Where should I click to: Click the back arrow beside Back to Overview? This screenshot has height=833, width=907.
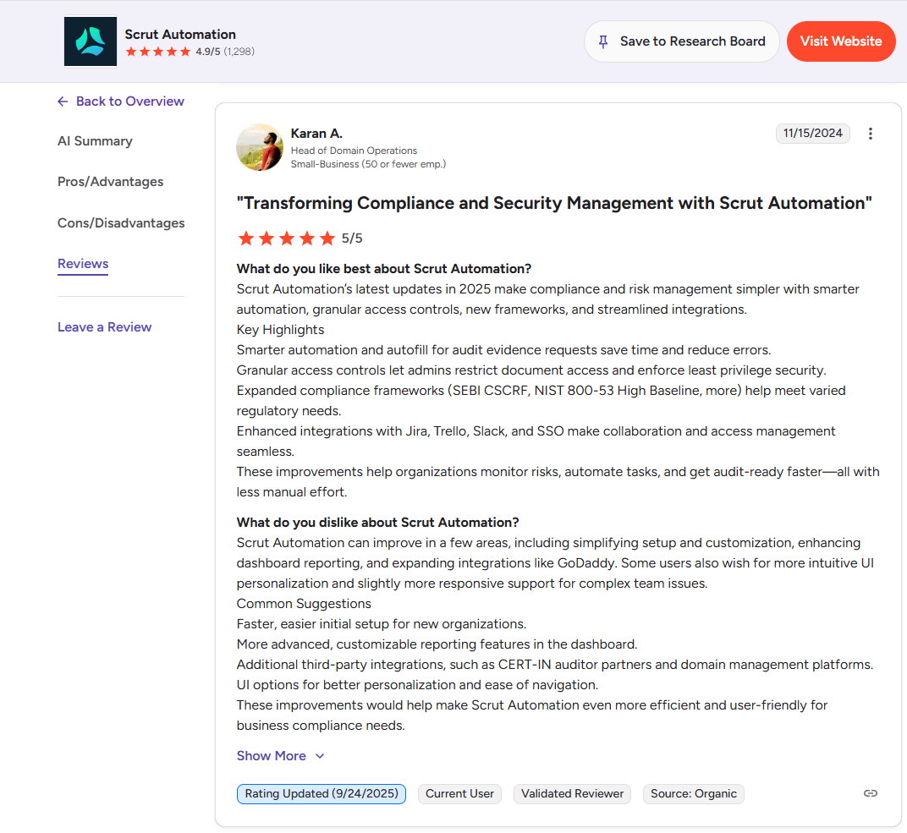coord(62,101)
